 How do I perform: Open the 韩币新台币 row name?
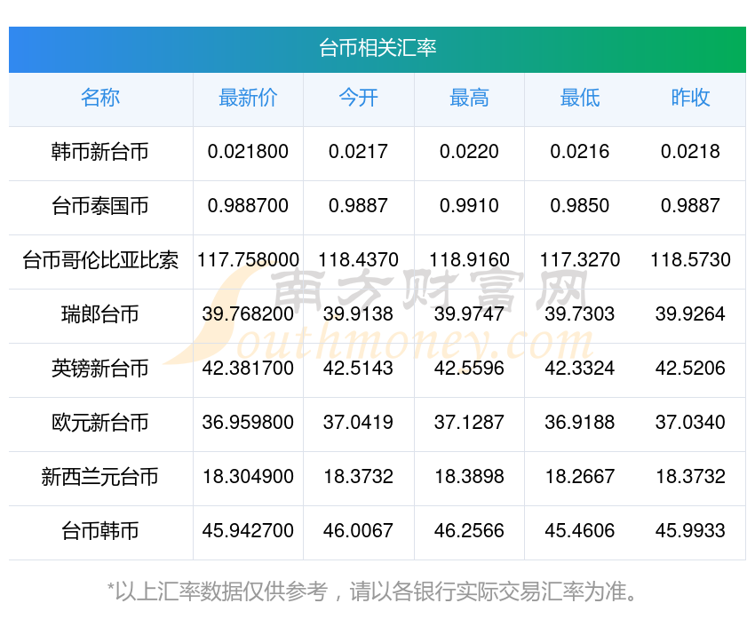point(100,152)
